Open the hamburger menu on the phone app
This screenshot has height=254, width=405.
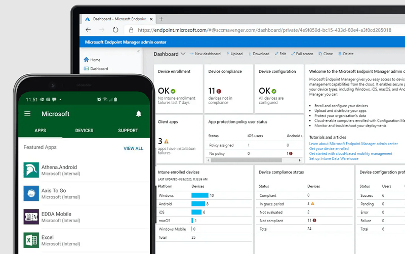(x=27, y=113)
